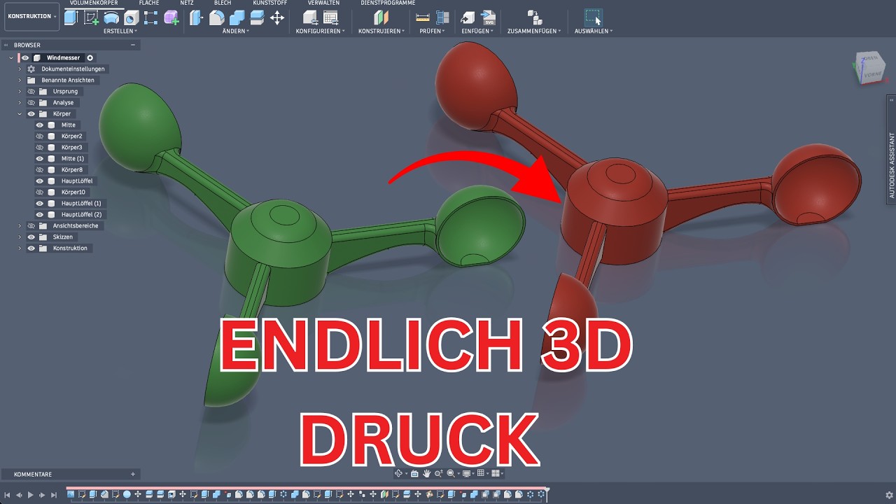This screenshot has width=896, height=504.
Task: Select the Press Pull tool
Action: pyautogui.click(x=197, y=18)
